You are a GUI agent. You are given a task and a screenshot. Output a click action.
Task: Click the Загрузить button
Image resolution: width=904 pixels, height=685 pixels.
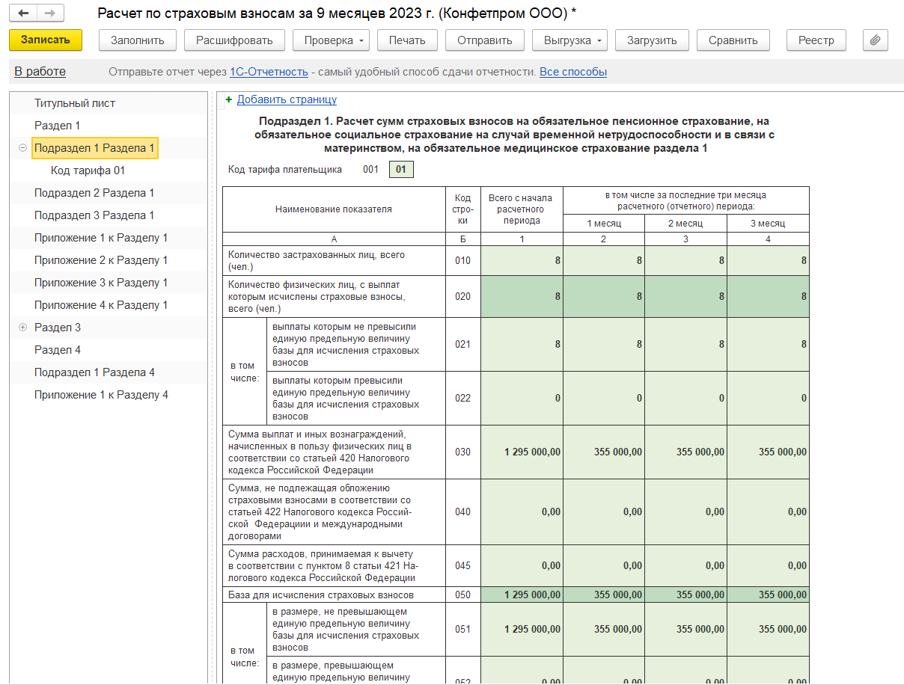point(652,40)
